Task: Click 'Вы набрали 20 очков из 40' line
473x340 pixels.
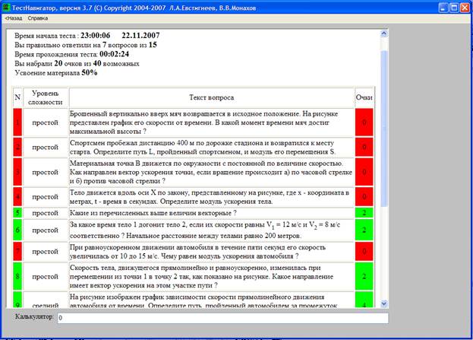Action: coord(77,63)
